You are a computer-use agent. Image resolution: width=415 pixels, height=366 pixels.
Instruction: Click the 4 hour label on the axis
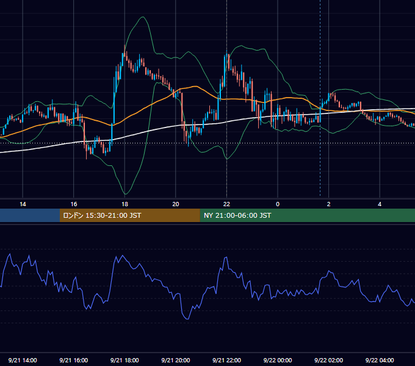pos(380,204)
